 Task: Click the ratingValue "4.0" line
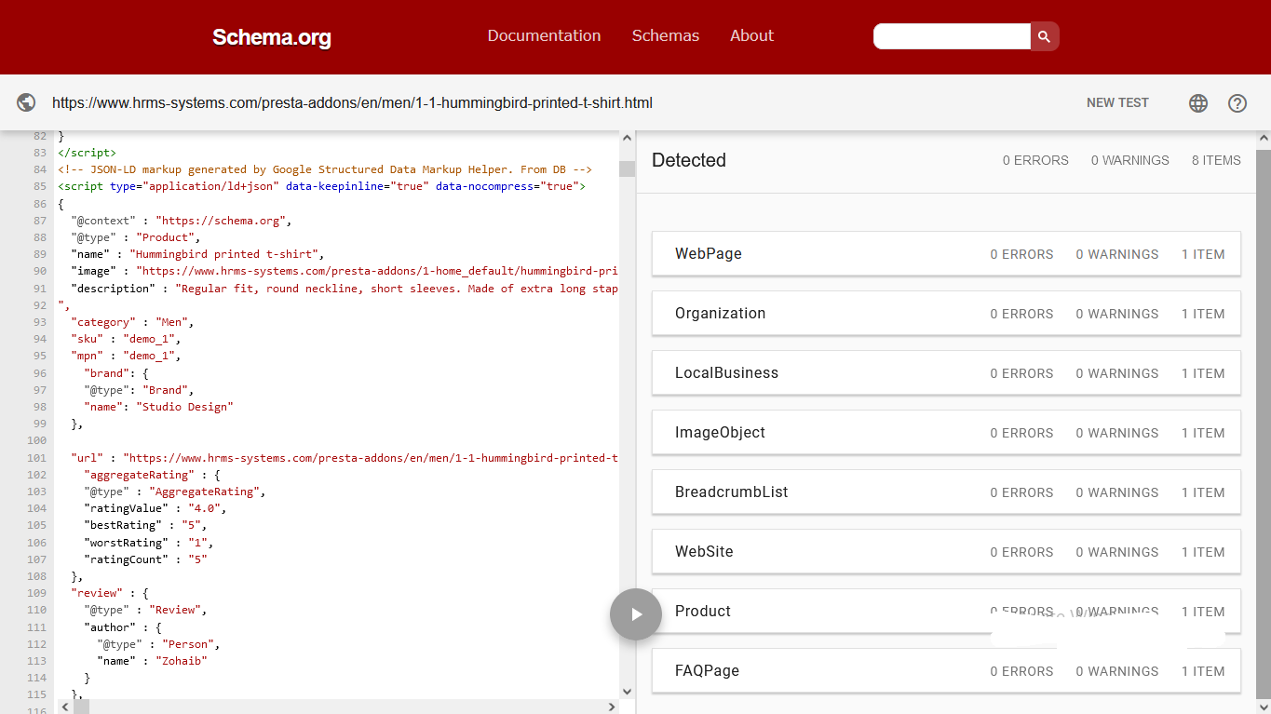[155, 508]
